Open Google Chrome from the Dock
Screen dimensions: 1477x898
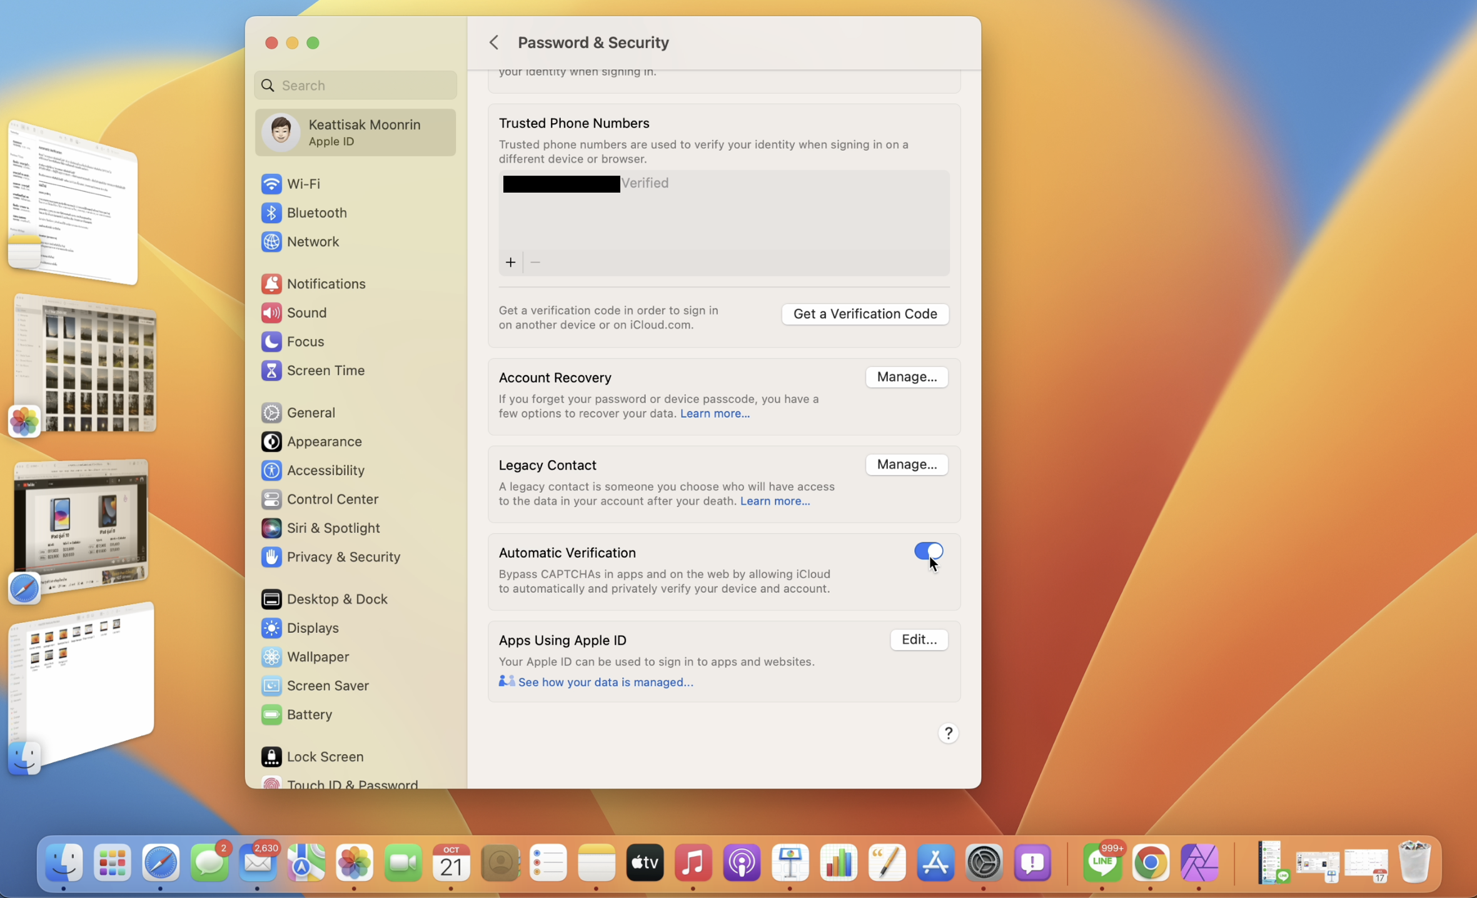(x=1150, y=863)
